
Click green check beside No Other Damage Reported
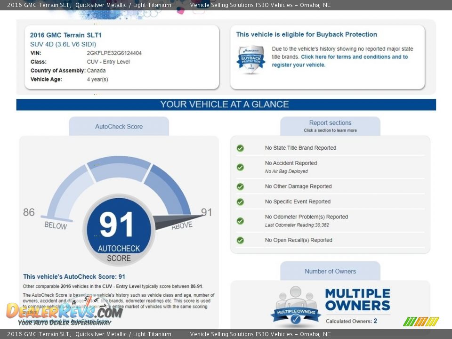click(240, 186)
